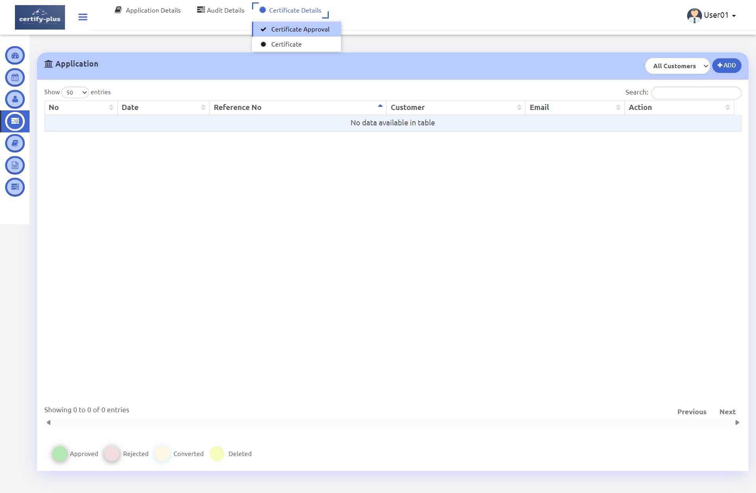Click the green Approved color swatch

click(x=60, y=454)
